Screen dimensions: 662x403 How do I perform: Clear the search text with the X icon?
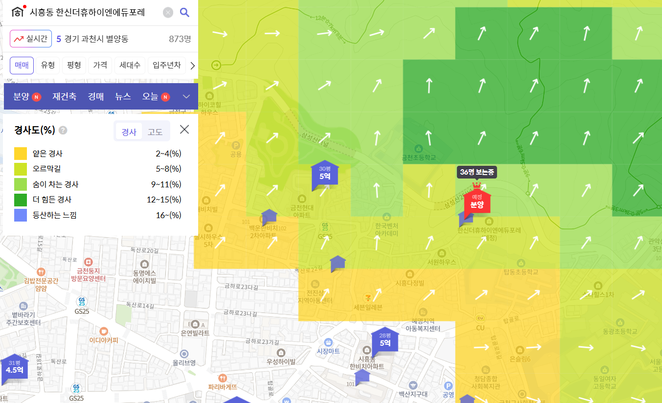(168, 13)
